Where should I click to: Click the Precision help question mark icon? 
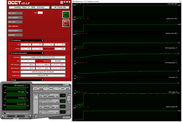click(x=64, y=85)
